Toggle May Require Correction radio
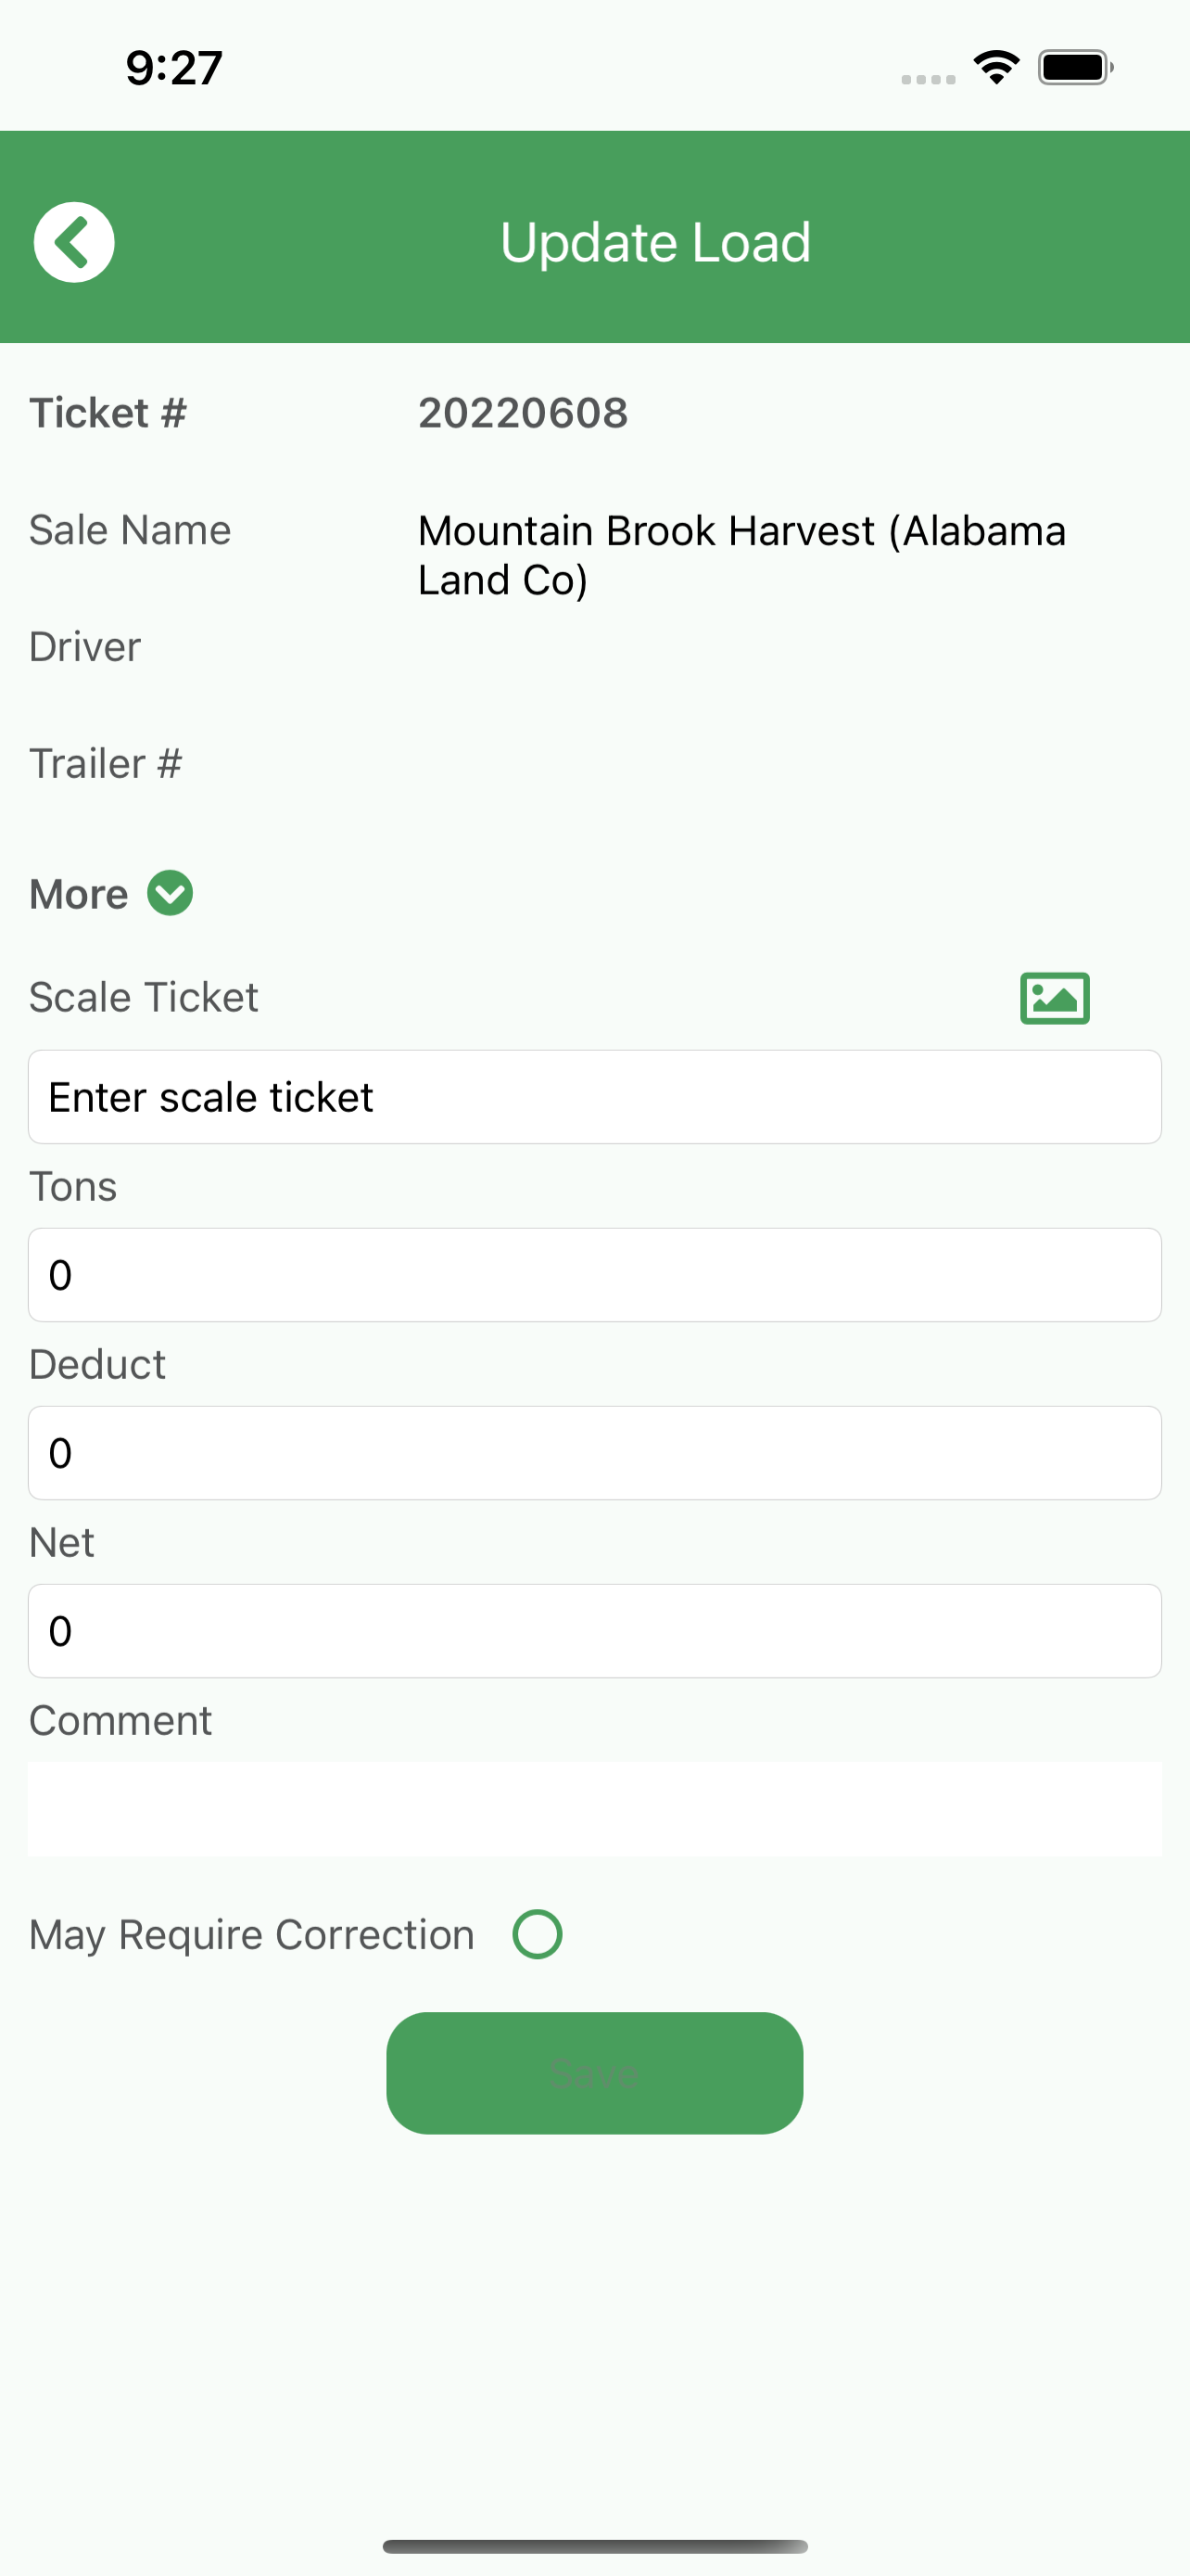1190x2576 pixels. 538,1934
